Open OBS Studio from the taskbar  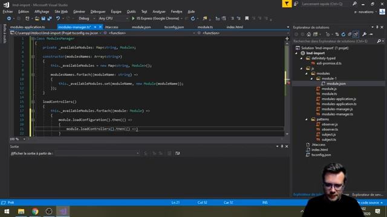tap(49, 212)
